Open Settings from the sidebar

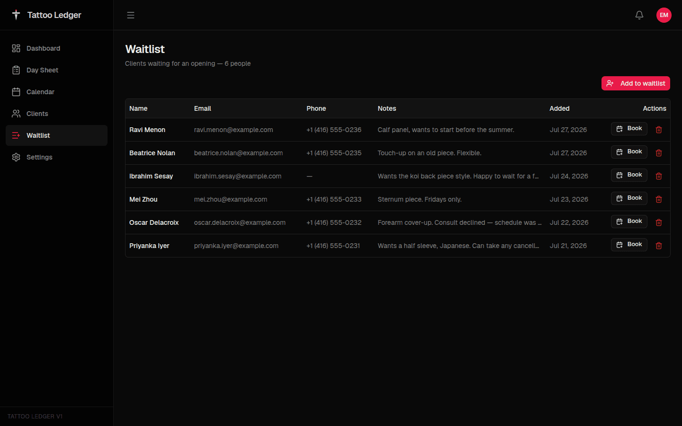pyautogui.click(x=56, y=157)
